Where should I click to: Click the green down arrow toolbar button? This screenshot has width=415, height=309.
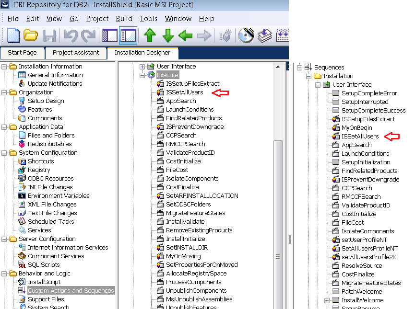click(168, 36)
